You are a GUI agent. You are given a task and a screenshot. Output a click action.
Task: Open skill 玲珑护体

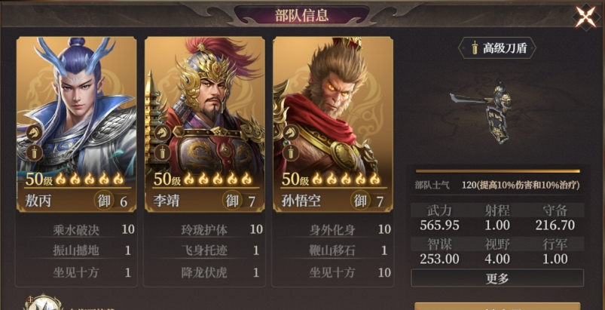[x=204, y=230]
